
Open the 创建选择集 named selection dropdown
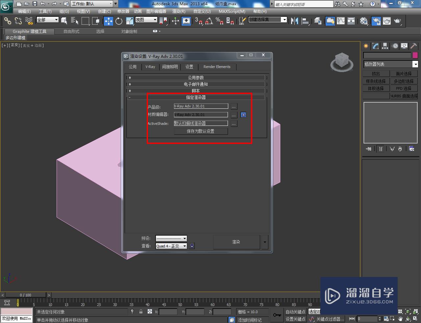pyautogui.click(x=267, y=20)
